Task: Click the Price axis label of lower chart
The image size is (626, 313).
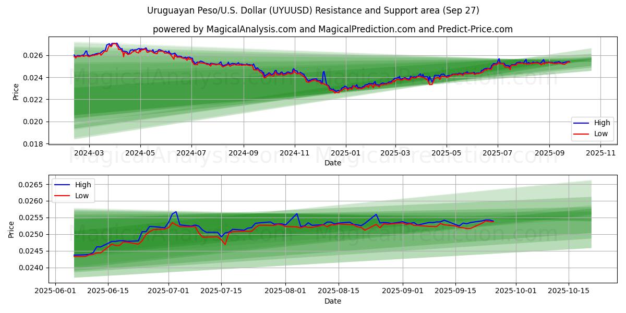Action: click(11, 230)
